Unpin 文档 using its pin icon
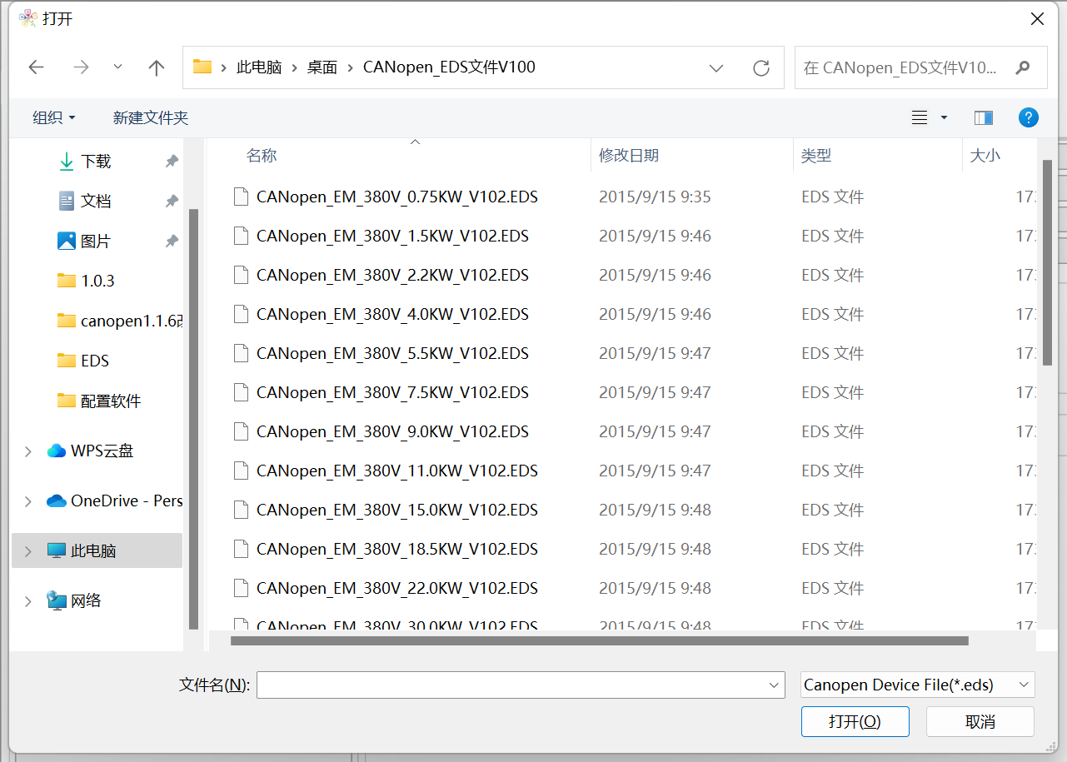 (x=172, y=201)
